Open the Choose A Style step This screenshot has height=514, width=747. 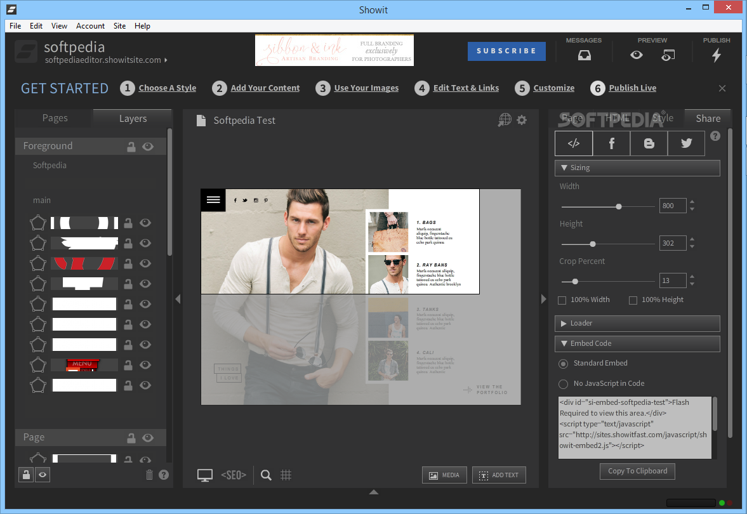167,88
